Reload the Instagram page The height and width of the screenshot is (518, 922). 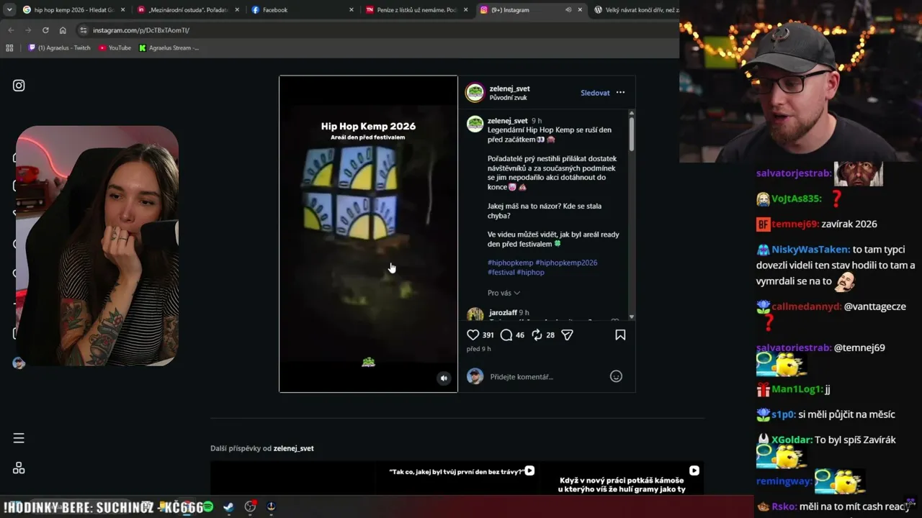click(45, 30)
